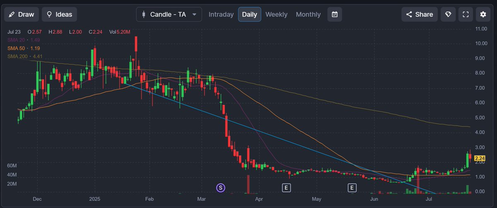Image resolution: width=497 pixels, height=208 pixels.
Task: Select the Daily timeframe tab
Action: [x=249, y=14]
